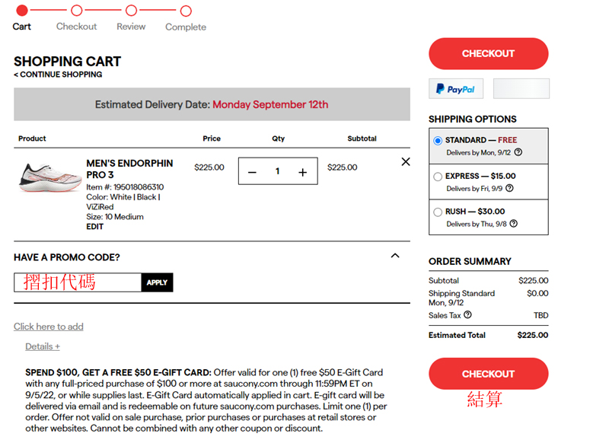Screen dimensions: 609x443
Task: Open the shoe product thumbnail
Action: click(x=49, y=177)
